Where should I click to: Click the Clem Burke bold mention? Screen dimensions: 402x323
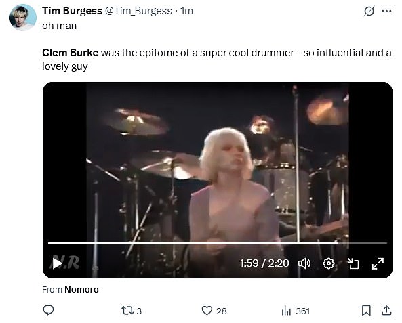coord(70,53)
